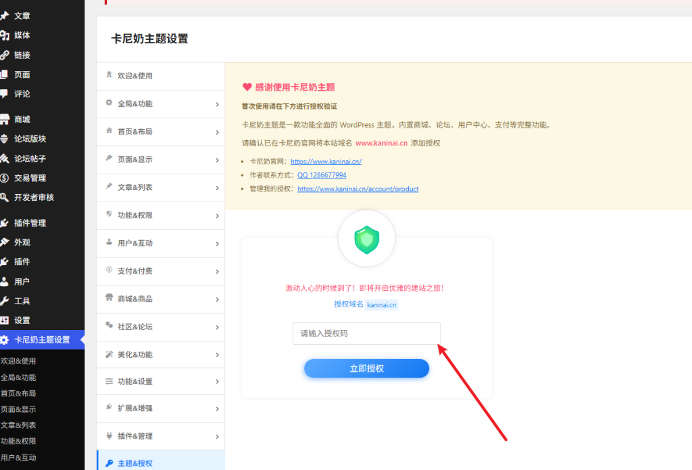692x470 pixels.
Task: Click the home icon of 首页&布局 tab
Action: click(x=109, y=131)
